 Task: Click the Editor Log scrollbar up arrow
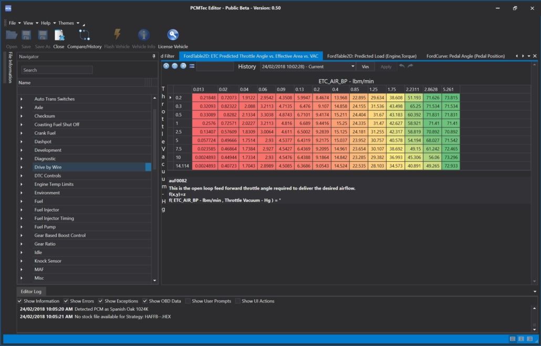[x=535, y=308]
